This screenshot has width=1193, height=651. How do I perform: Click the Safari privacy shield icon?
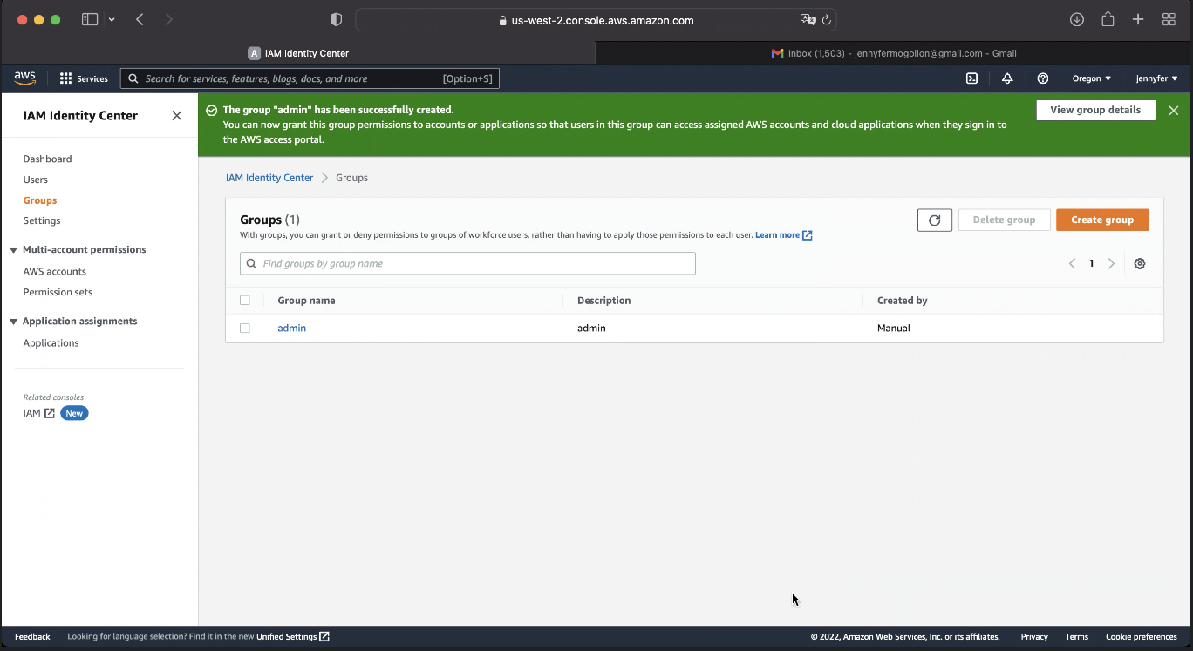tap(337, 20)
